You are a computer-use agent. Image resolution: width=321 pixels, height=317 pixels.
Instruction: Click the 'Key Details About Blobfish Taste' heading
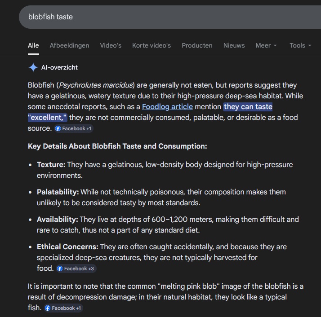117,146
